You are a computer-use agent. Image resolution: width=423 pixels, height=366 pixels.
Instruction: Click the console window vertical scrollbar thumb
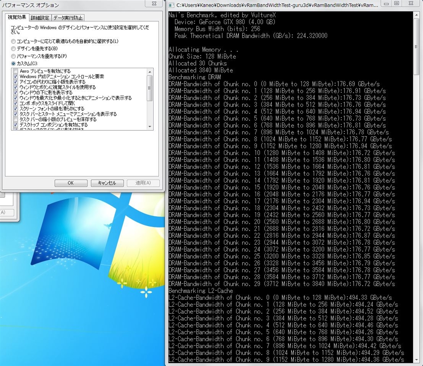coord(416,46)
